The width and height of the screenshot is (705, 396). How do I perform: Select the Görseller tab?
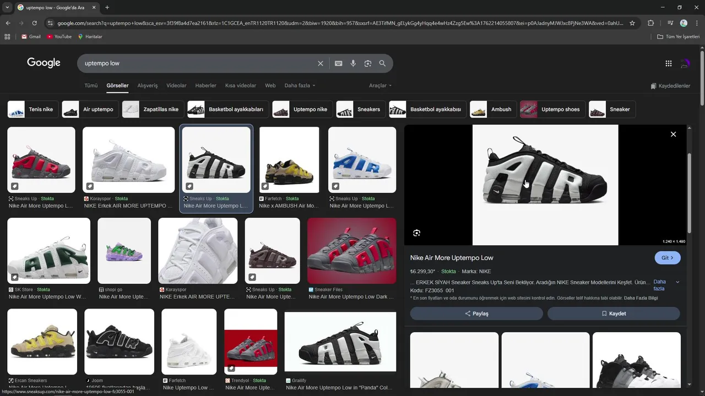[x=117, y=86]
